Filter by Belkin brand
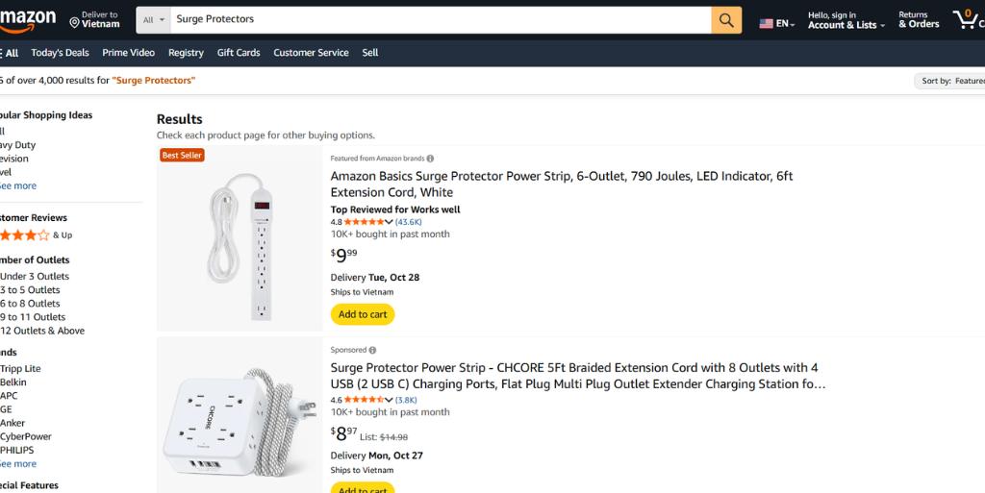This screenshot has height=493, width=985. tap(13, 382)
